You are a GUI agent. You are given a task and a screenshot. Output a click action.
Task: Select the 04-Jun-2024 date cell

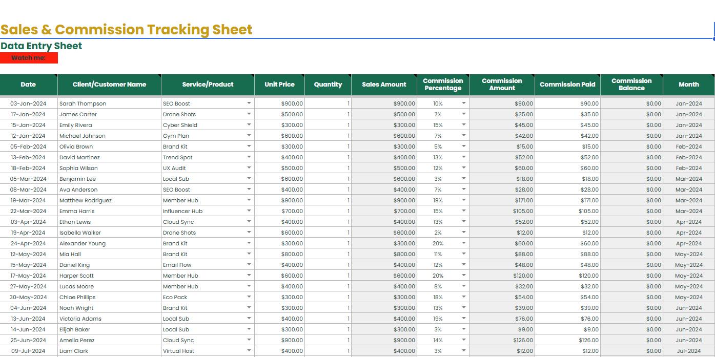click(29, 308)
